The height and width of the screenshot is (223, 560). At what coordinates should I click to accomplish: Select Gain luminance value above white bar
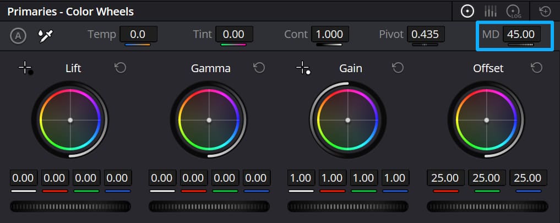point(301,178)
